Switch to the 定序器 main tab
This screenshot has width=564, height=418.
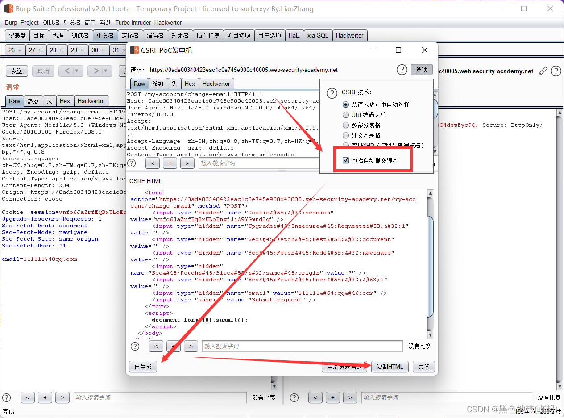click(130, 35)
